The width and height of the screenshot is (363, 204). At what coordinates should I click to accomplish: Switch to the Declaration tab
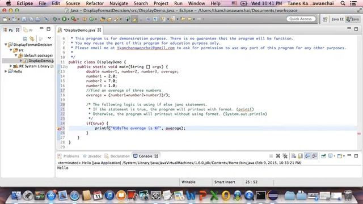click(117, 156)
